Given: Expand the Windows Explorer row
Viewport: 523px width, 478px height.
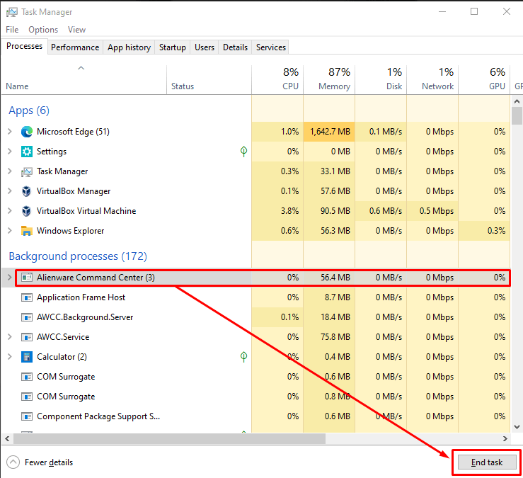Looking at the screenshot, I should [10, 231].
